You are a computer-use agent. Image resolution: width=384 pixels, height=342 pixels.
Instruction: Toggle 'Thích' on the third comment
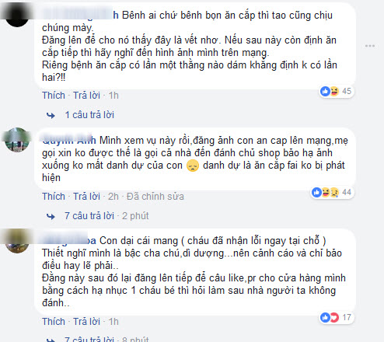54,322
